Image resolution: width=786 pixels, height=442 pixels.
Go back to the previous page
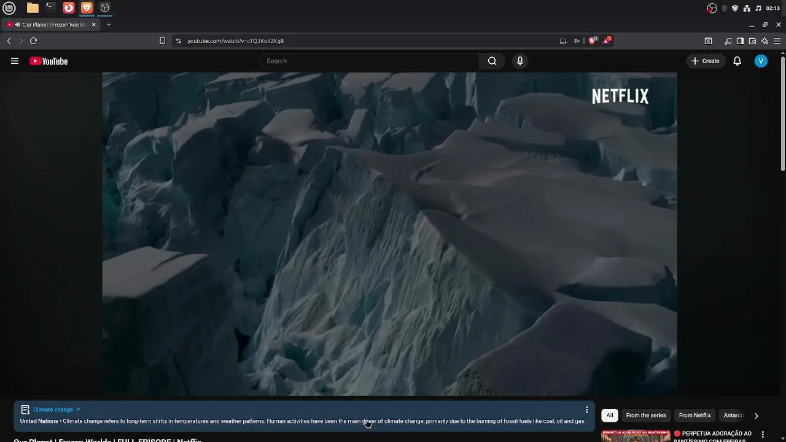9,41
